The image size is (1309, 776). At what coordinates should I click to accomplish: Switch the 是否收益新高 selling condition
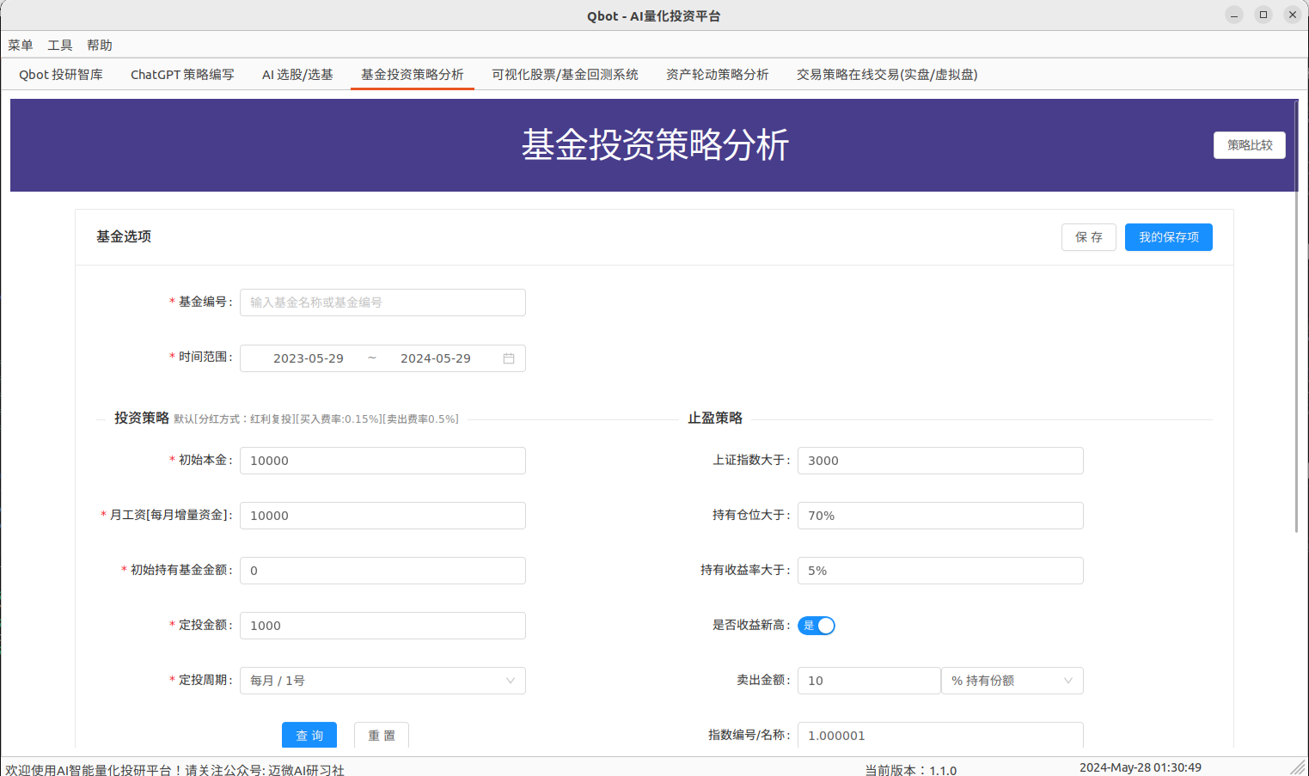tap(816, 626)
